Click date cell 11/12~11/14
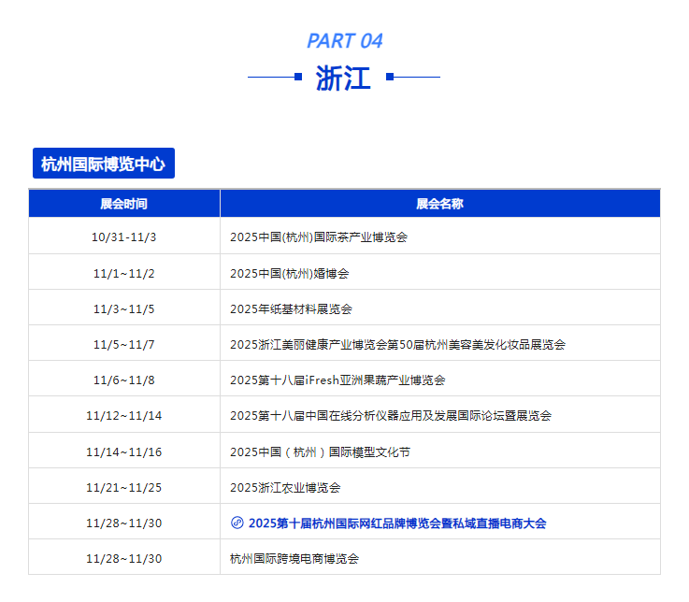 point(124,416)
